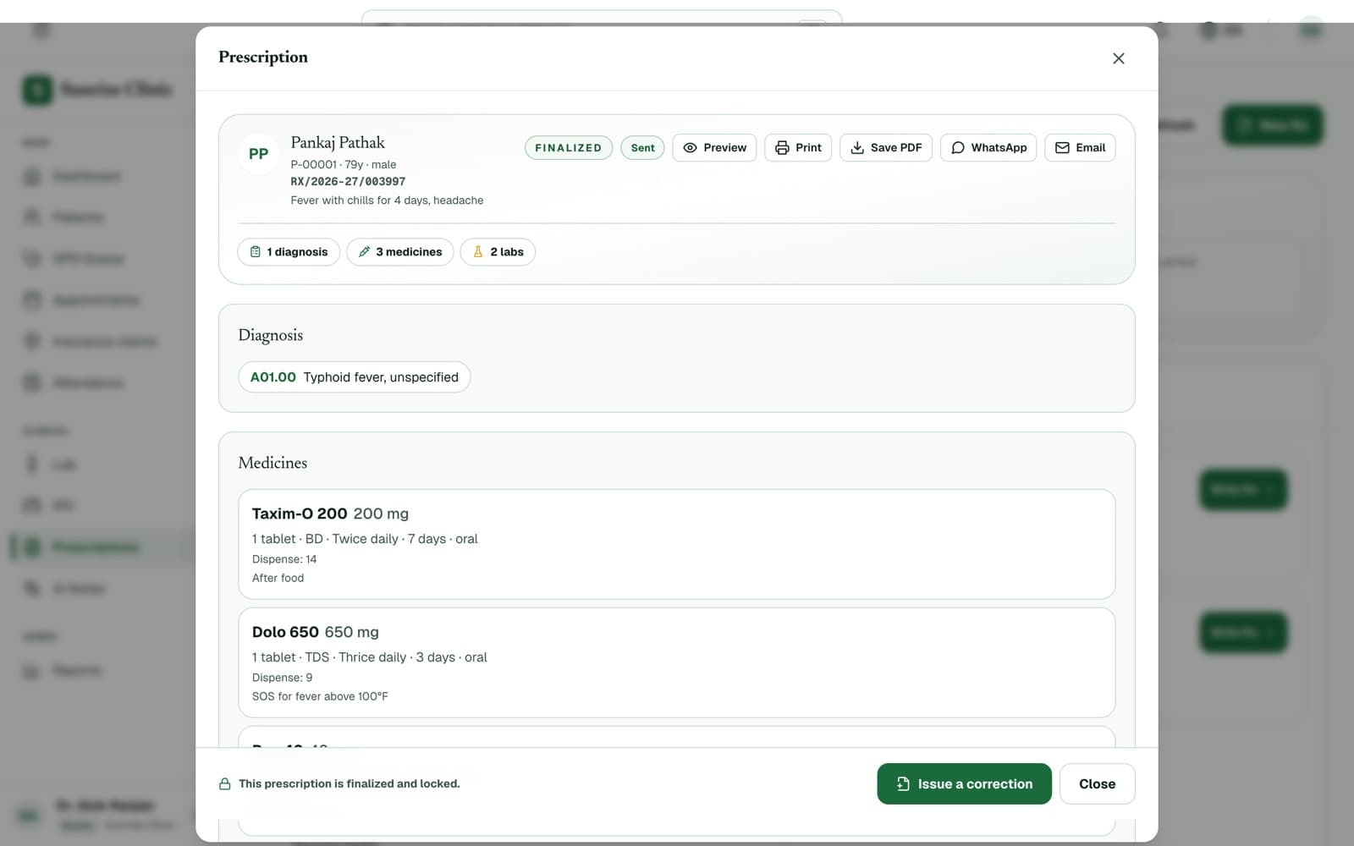Close the Prescription dialog with the X icon
Viewport: 1354px width, 846px height.
click(1118, 58)
